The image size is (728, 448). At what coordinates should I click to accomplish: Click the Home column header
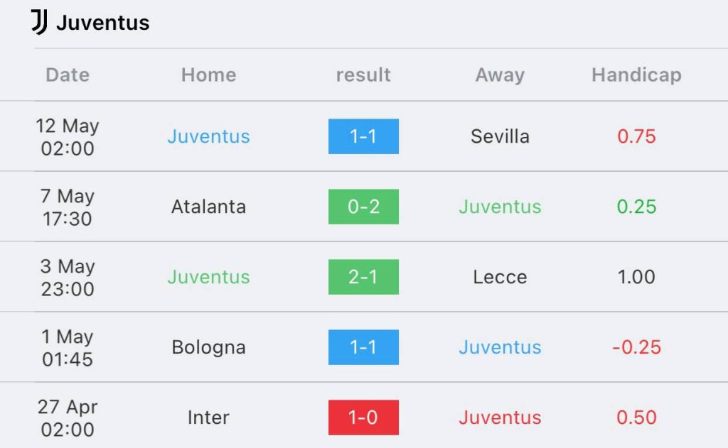(208, 75)
